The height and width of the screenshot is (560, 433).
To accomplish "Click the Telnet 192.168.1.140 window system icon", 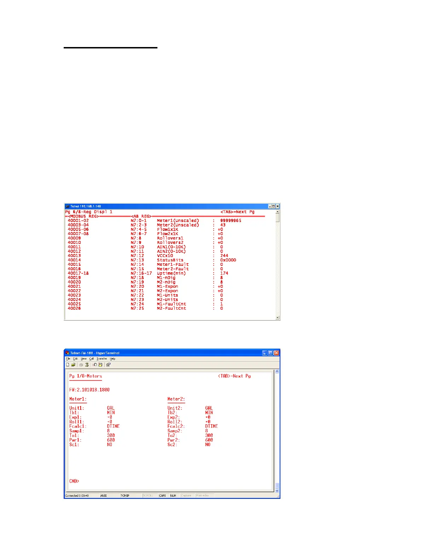I will (x=67, y=206).
